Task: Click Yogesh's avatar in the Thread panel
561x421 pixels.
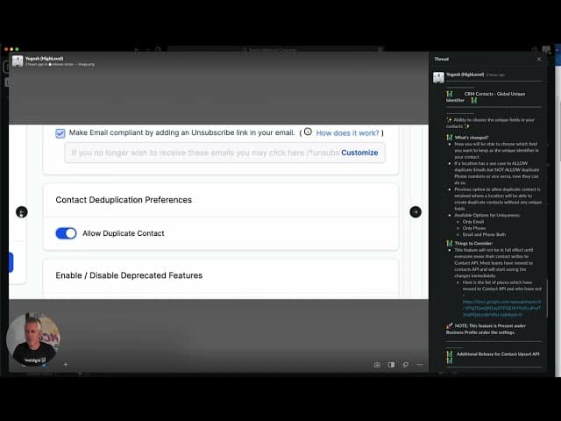Action: pos(438,76)
